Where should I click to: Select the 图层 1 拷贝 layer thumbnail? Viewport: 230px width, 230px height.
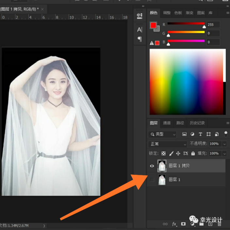(162, 166)
